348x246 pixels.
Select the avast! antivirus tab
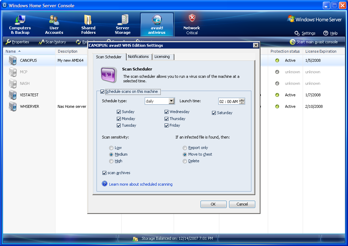click(x=157, y=24)
